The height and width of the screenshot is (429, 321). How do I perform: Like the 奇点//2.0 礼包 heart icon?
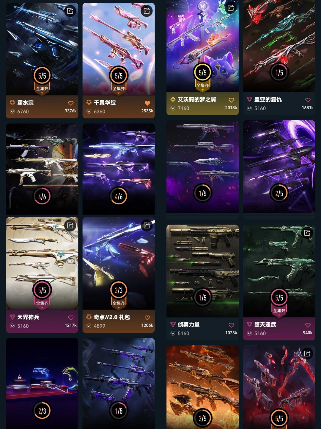(x=147, y=318)
